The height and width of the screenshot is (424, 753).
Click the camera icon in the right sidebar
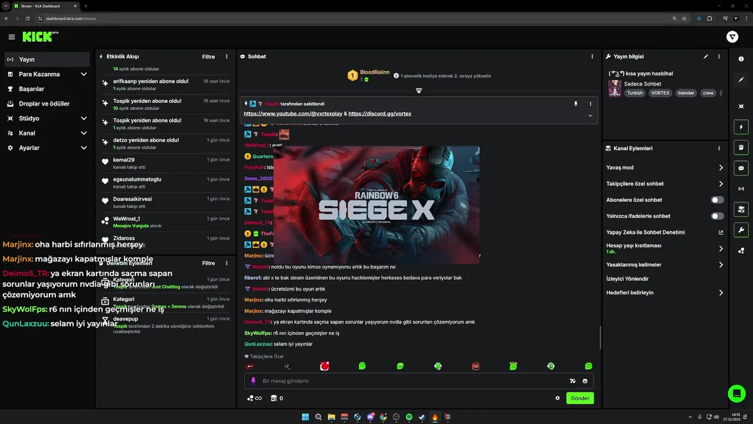coord(741,209)
